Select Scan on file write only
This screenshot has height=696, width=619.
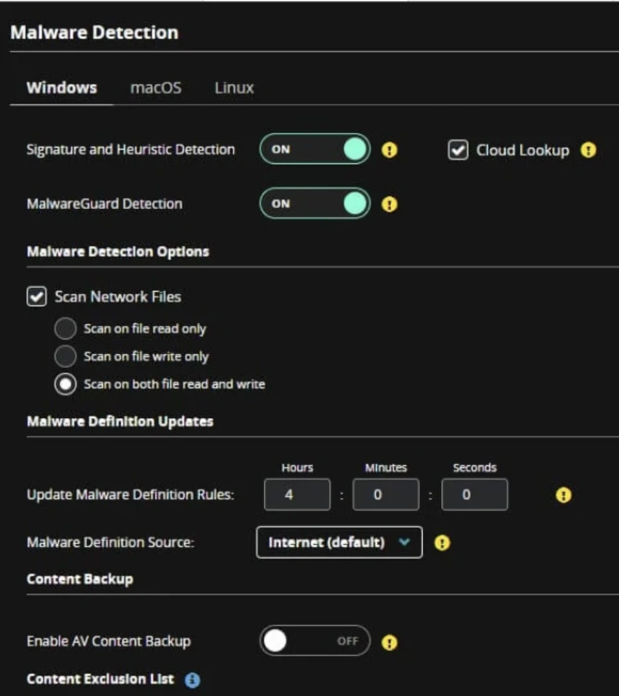[x=65, y=357]
